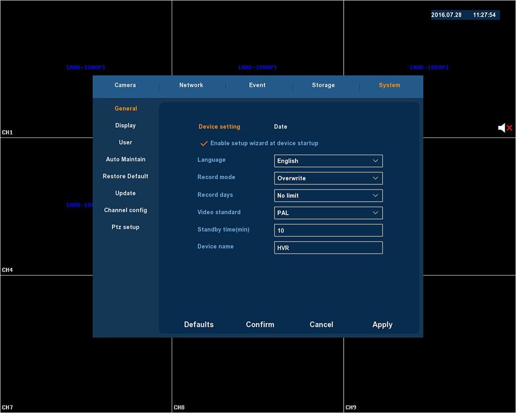Click the muted speaker icon
The height and width of the screenshot is (413, 516).
pyautogui.click(x=505, y=128)
